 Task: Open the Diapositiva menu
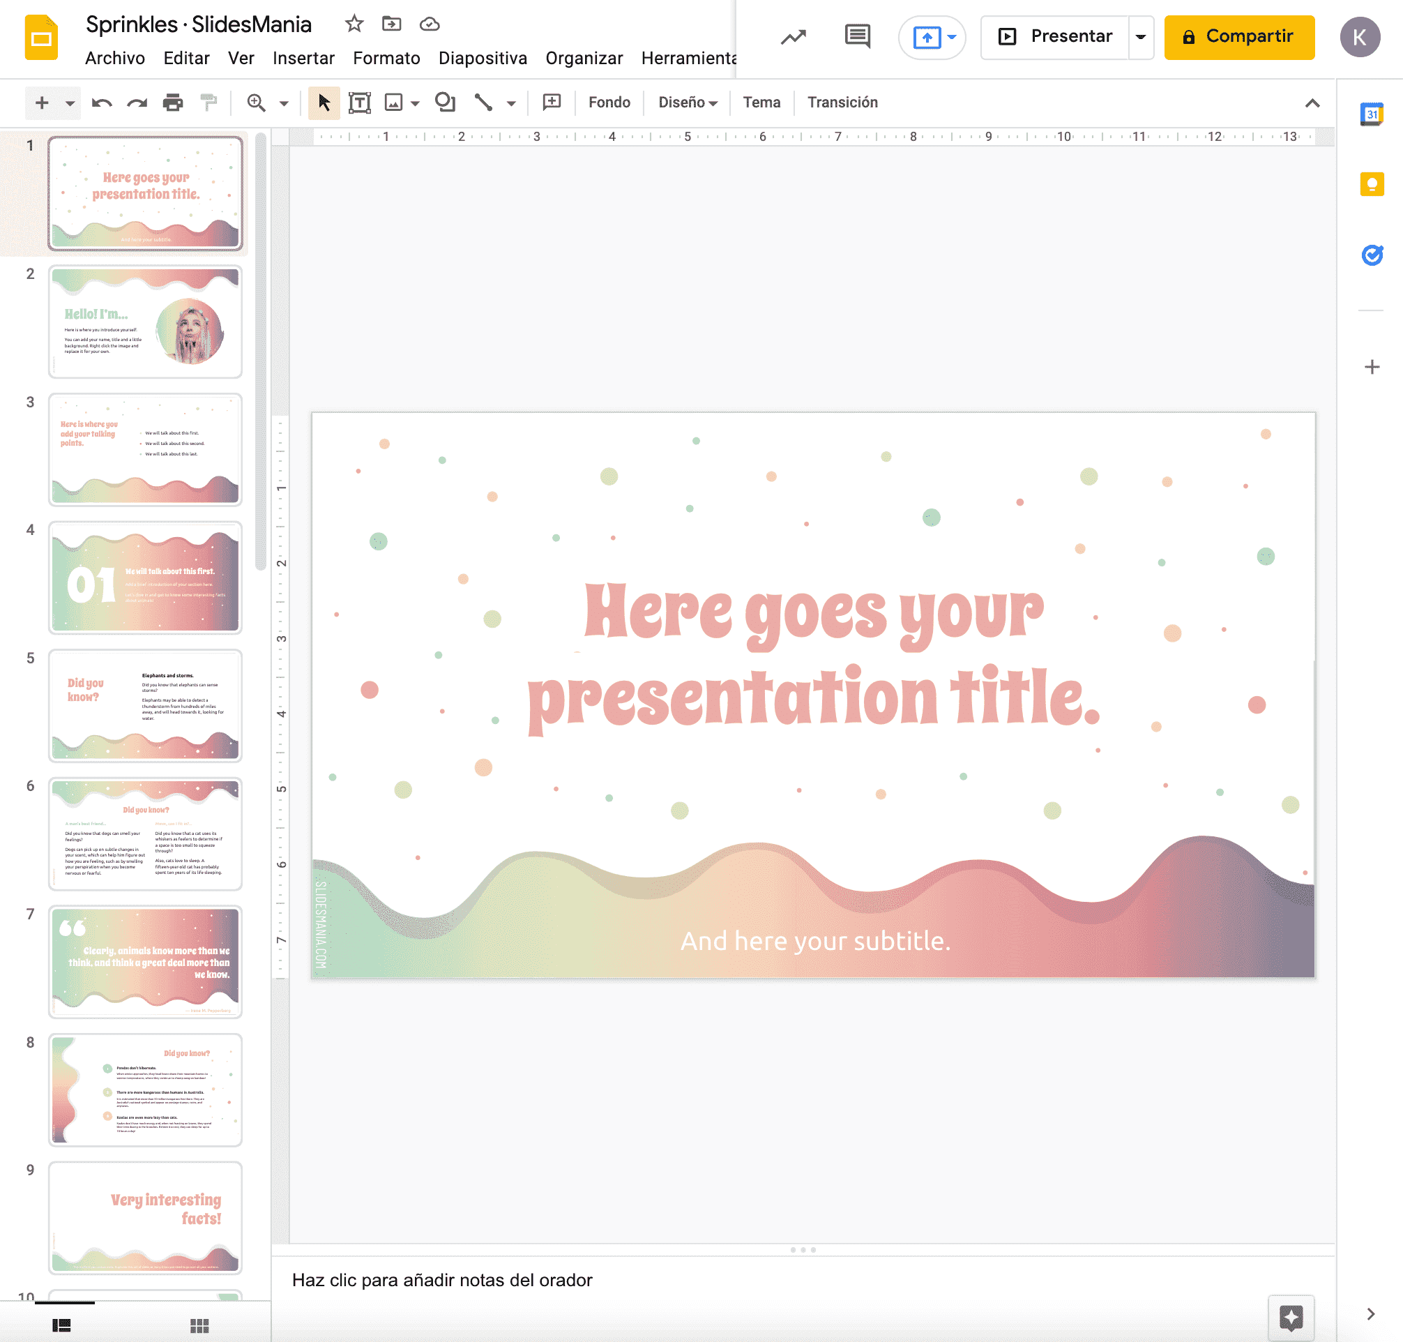(483, 58)
